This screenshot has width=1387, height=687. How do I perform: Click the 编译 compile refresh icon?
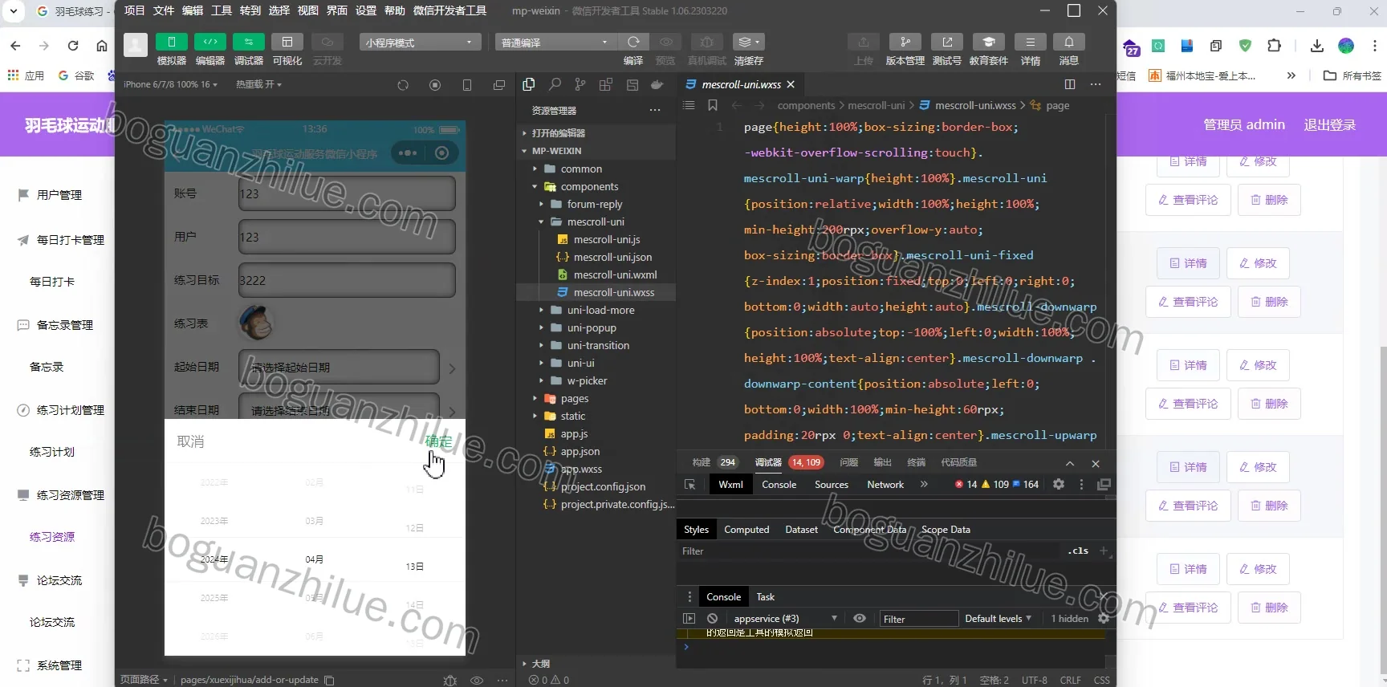[x=633, y=42]
